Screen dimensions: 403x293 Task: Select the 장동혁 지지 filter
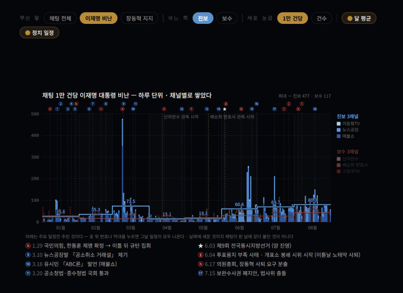coord(139,18)
